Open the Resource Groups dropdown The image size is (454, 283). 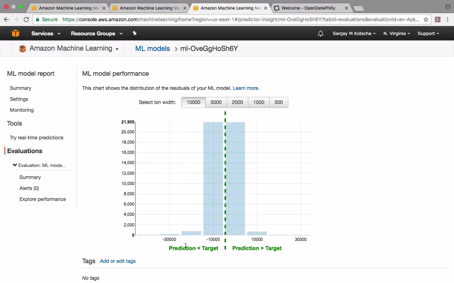click(96, 34)
